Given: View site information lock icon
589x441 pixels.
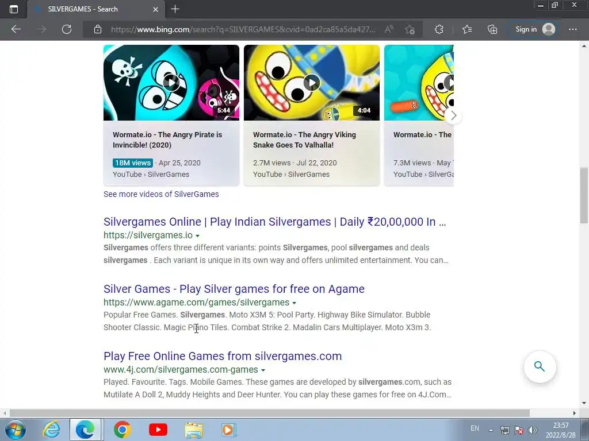Looking at the screenshot, I should (98, 29).
